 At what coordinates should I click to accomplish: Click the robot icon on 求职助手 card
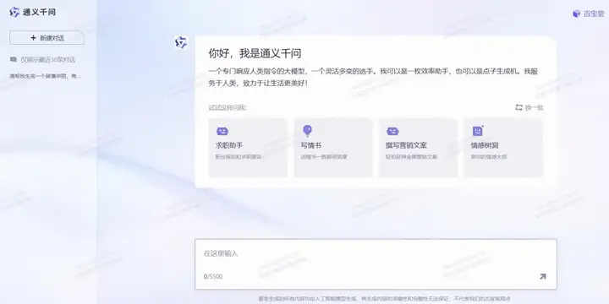pyautogui.click(x=222, y=132)
